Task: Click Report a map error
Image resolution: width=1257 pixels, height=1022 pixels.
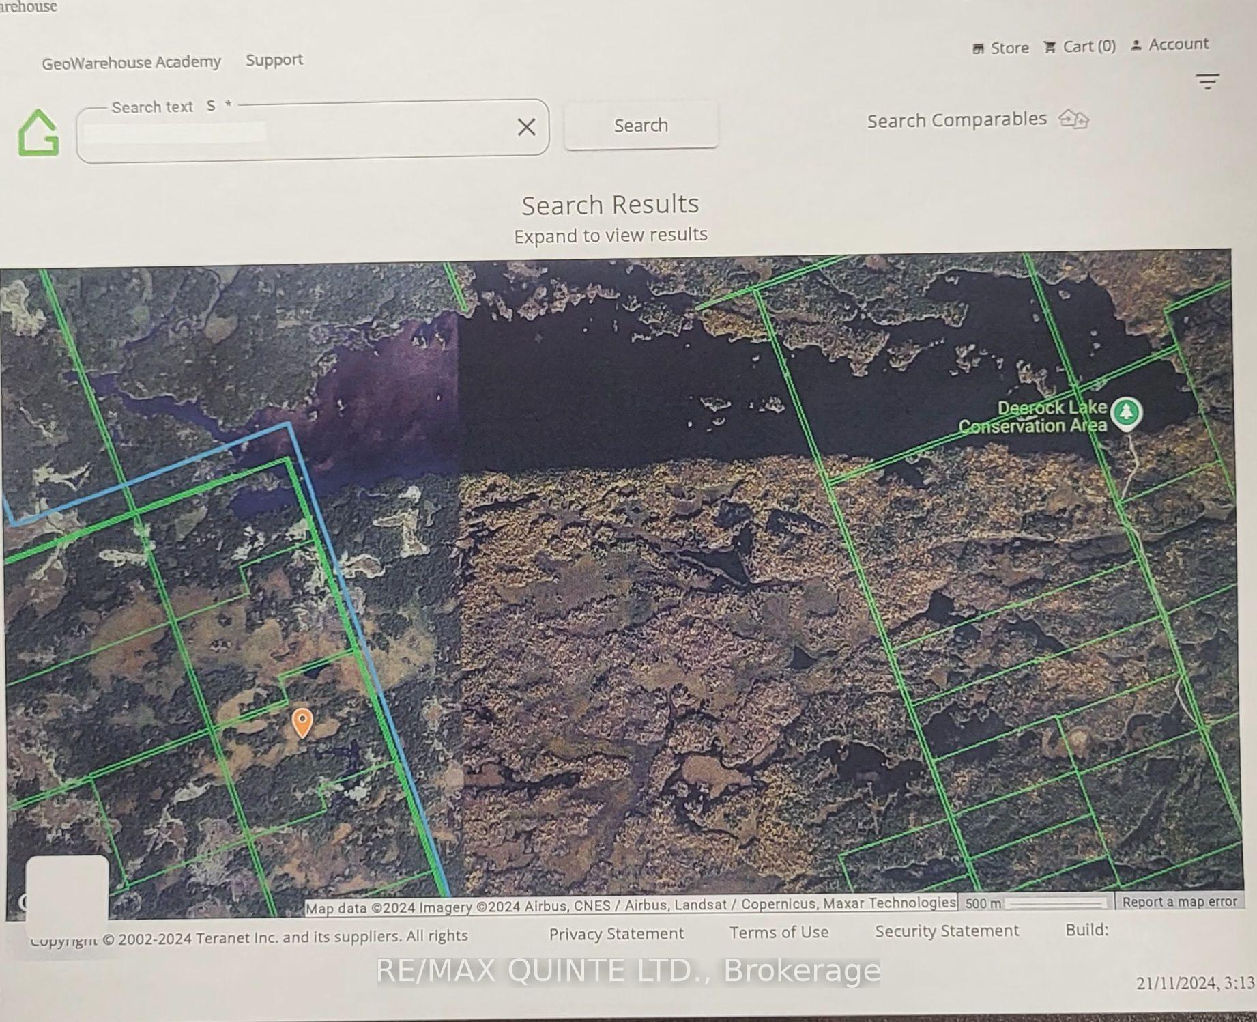Action: 1179,901
